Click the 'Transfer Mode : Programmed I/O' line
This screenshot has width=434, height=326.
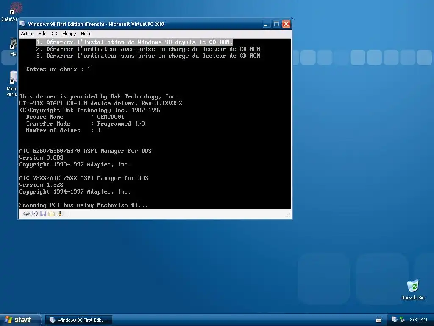tap(85, 124)
